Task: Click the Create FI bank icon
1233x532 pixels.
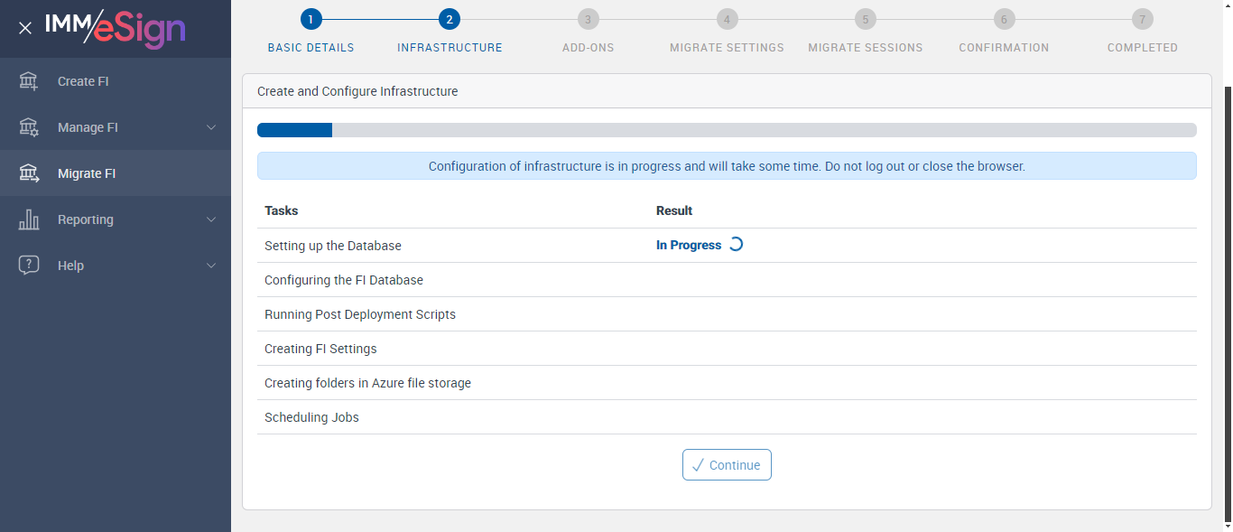Action: (29, 81)
